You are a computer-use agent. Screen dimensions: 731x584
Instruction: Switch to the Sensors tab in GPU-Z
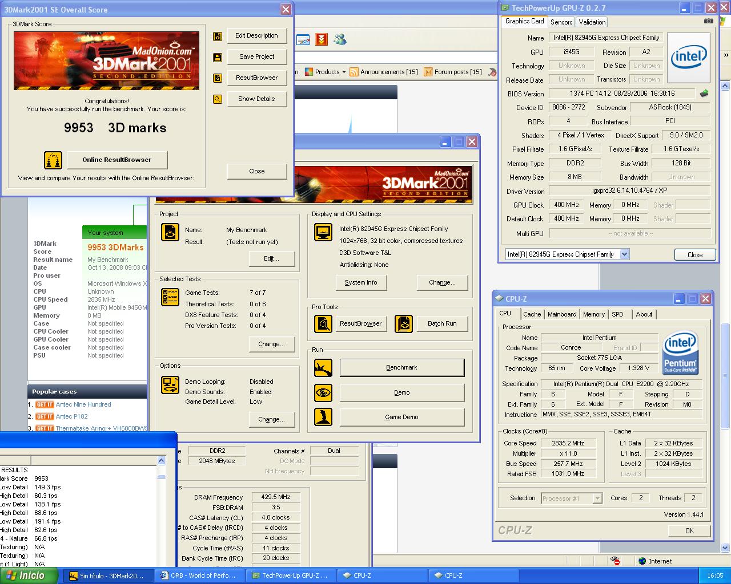coord(561,22)
